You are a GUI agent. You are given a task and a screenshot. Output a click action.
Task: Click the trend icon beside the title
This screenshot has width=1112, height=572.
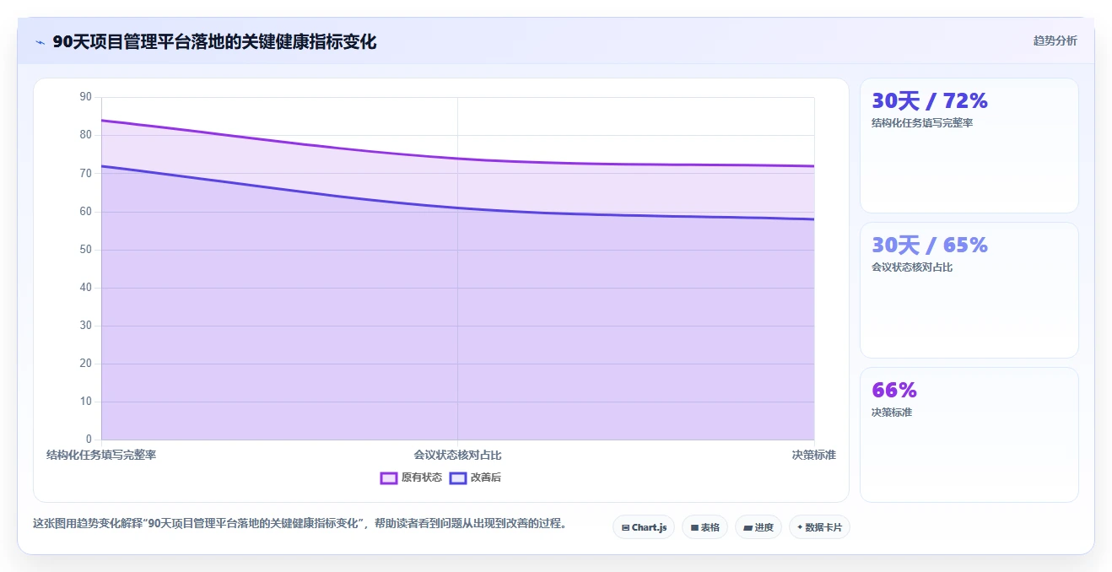click(x=40, y=42)
